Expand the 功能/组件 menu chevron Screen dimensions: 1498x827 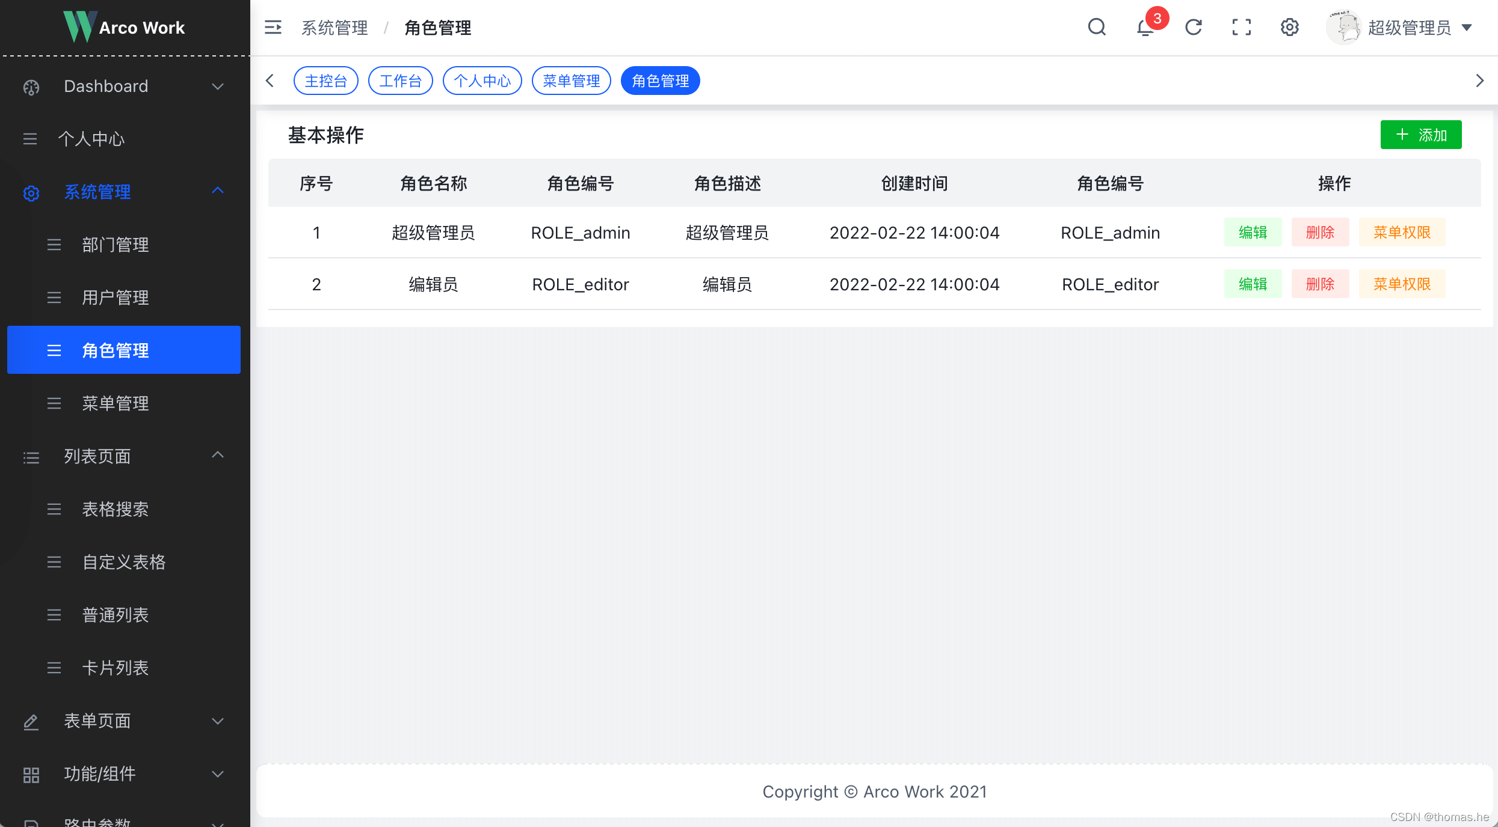217,774
